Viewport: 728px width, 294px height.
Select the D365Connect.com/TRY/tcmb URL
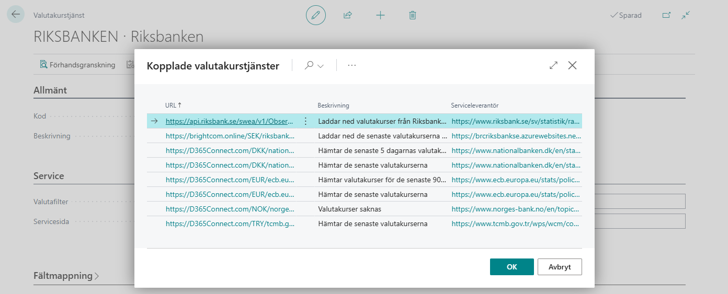[x=230, y=224]
